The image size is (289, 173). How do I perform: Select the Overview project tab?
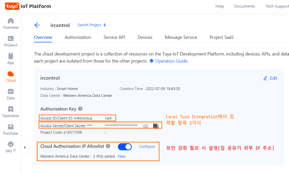43,37
